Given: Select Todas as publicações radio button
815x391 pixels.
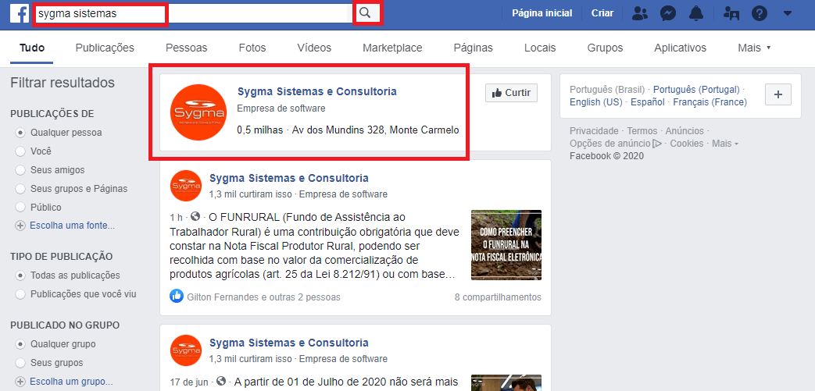Looking at the screenshot, I should point(20,275).
